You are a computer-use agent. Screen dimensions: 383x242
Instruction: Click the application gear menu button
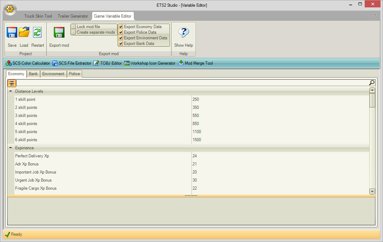[10, 9]
